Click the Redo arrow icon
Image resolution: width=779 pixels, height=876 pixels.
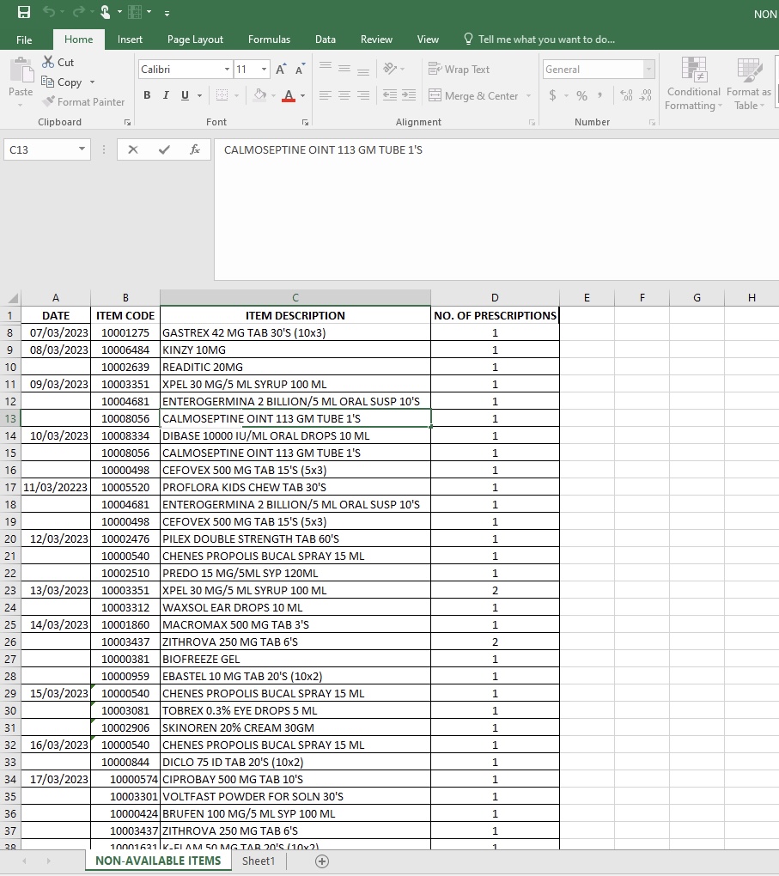point(78,12)
